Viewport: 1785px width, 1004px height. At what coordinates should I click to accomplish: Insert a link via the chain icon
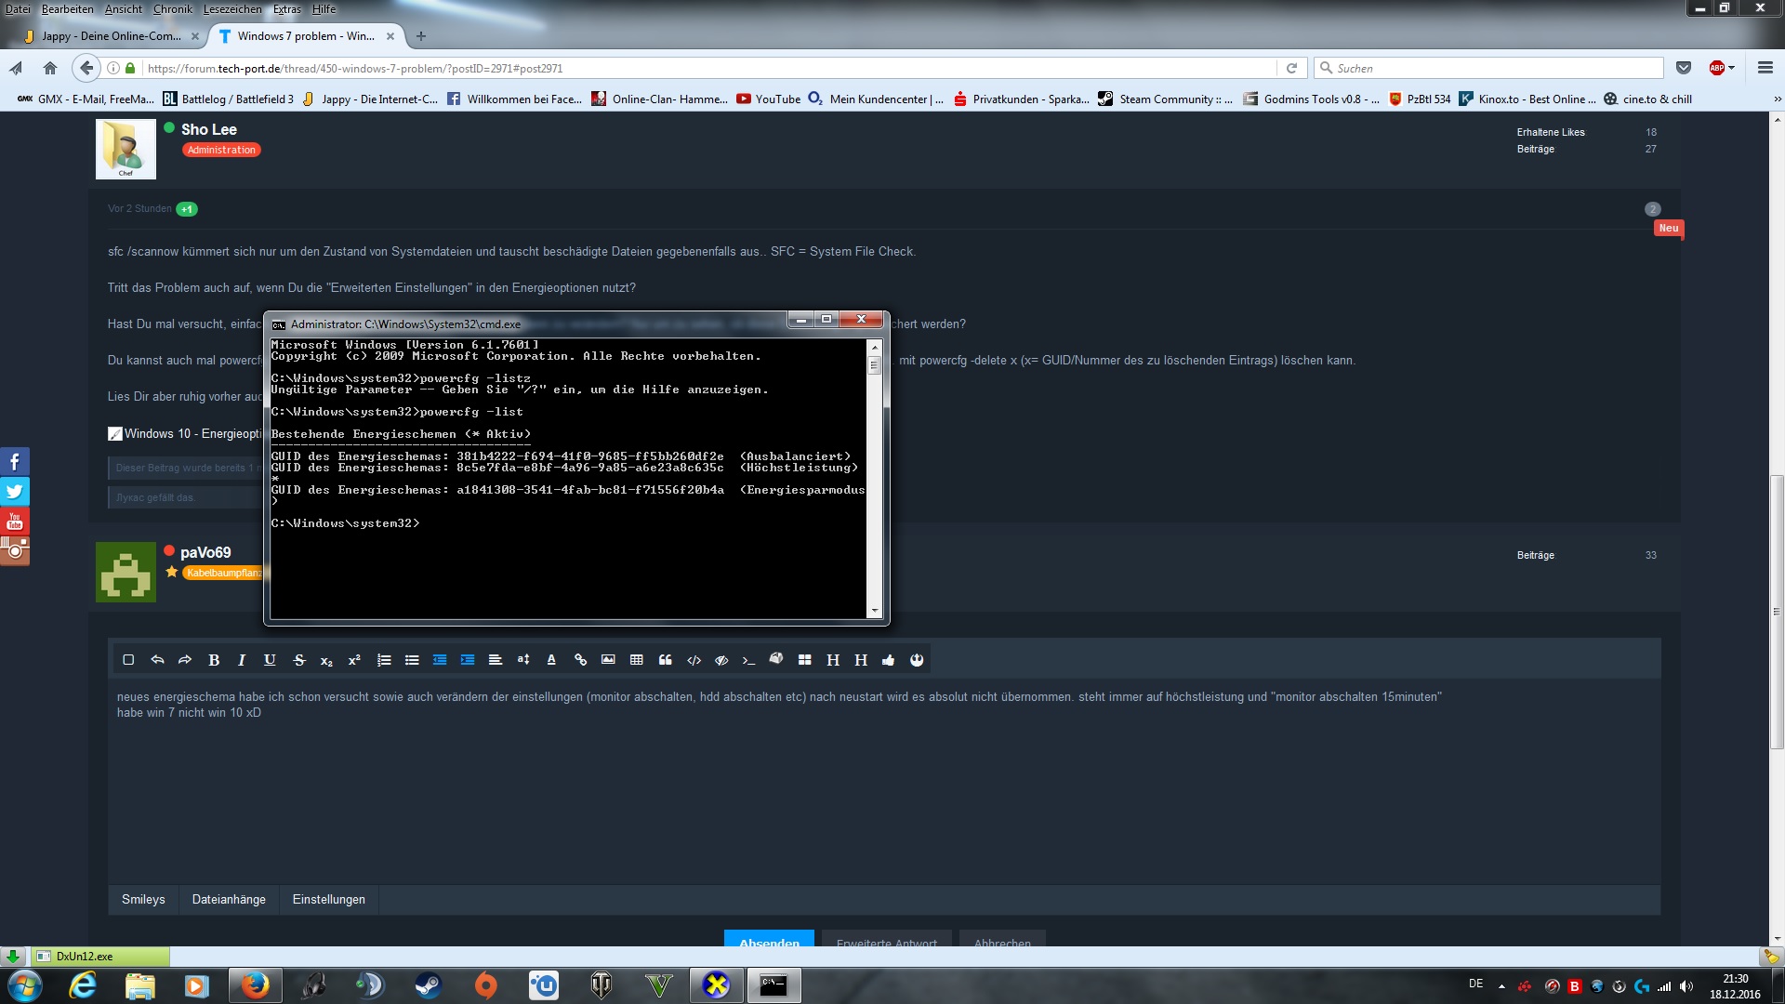(580, 660)
